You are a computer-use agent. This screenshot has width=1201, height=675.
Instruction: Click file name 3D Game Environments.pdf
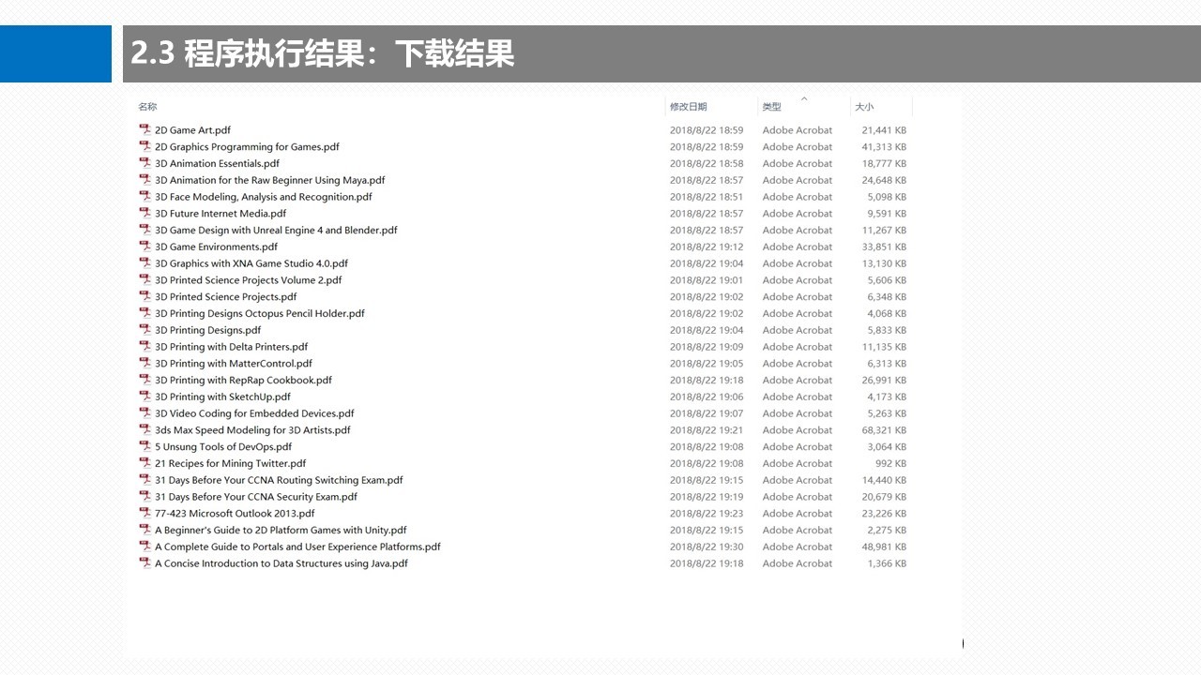click(216, 247)
